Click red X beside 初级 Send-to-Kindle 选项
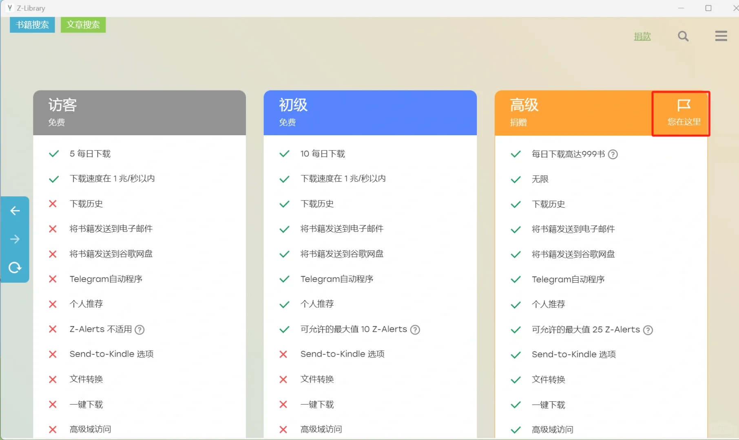The image size is (739, 440). click(283, 354)
